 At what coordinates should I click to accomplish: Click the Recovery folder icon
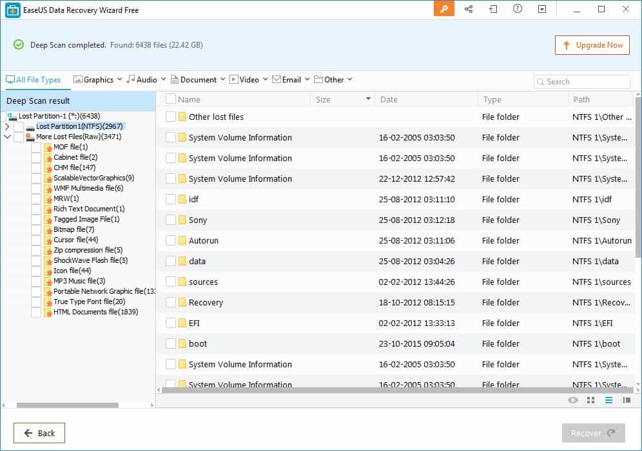tap(182, 302)
